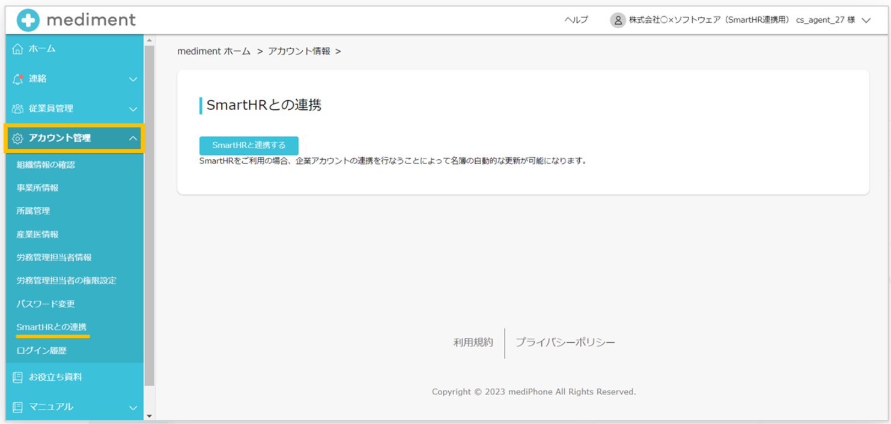Open the ヘルプ link in header

pyautogui.click(x=576, y=20)
